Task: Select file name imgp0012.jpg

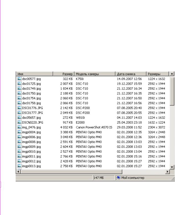Action: pos(32,161)
